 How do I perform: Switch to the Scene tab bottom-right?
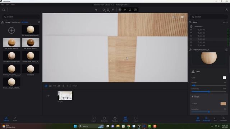click(198, 119)
